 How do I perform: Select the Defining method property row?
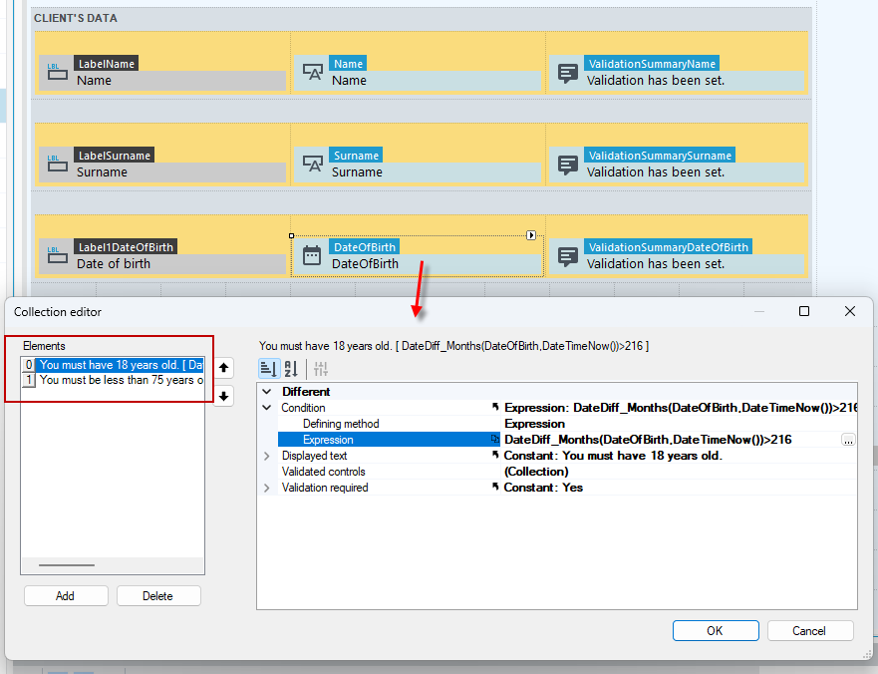(567, 424)
